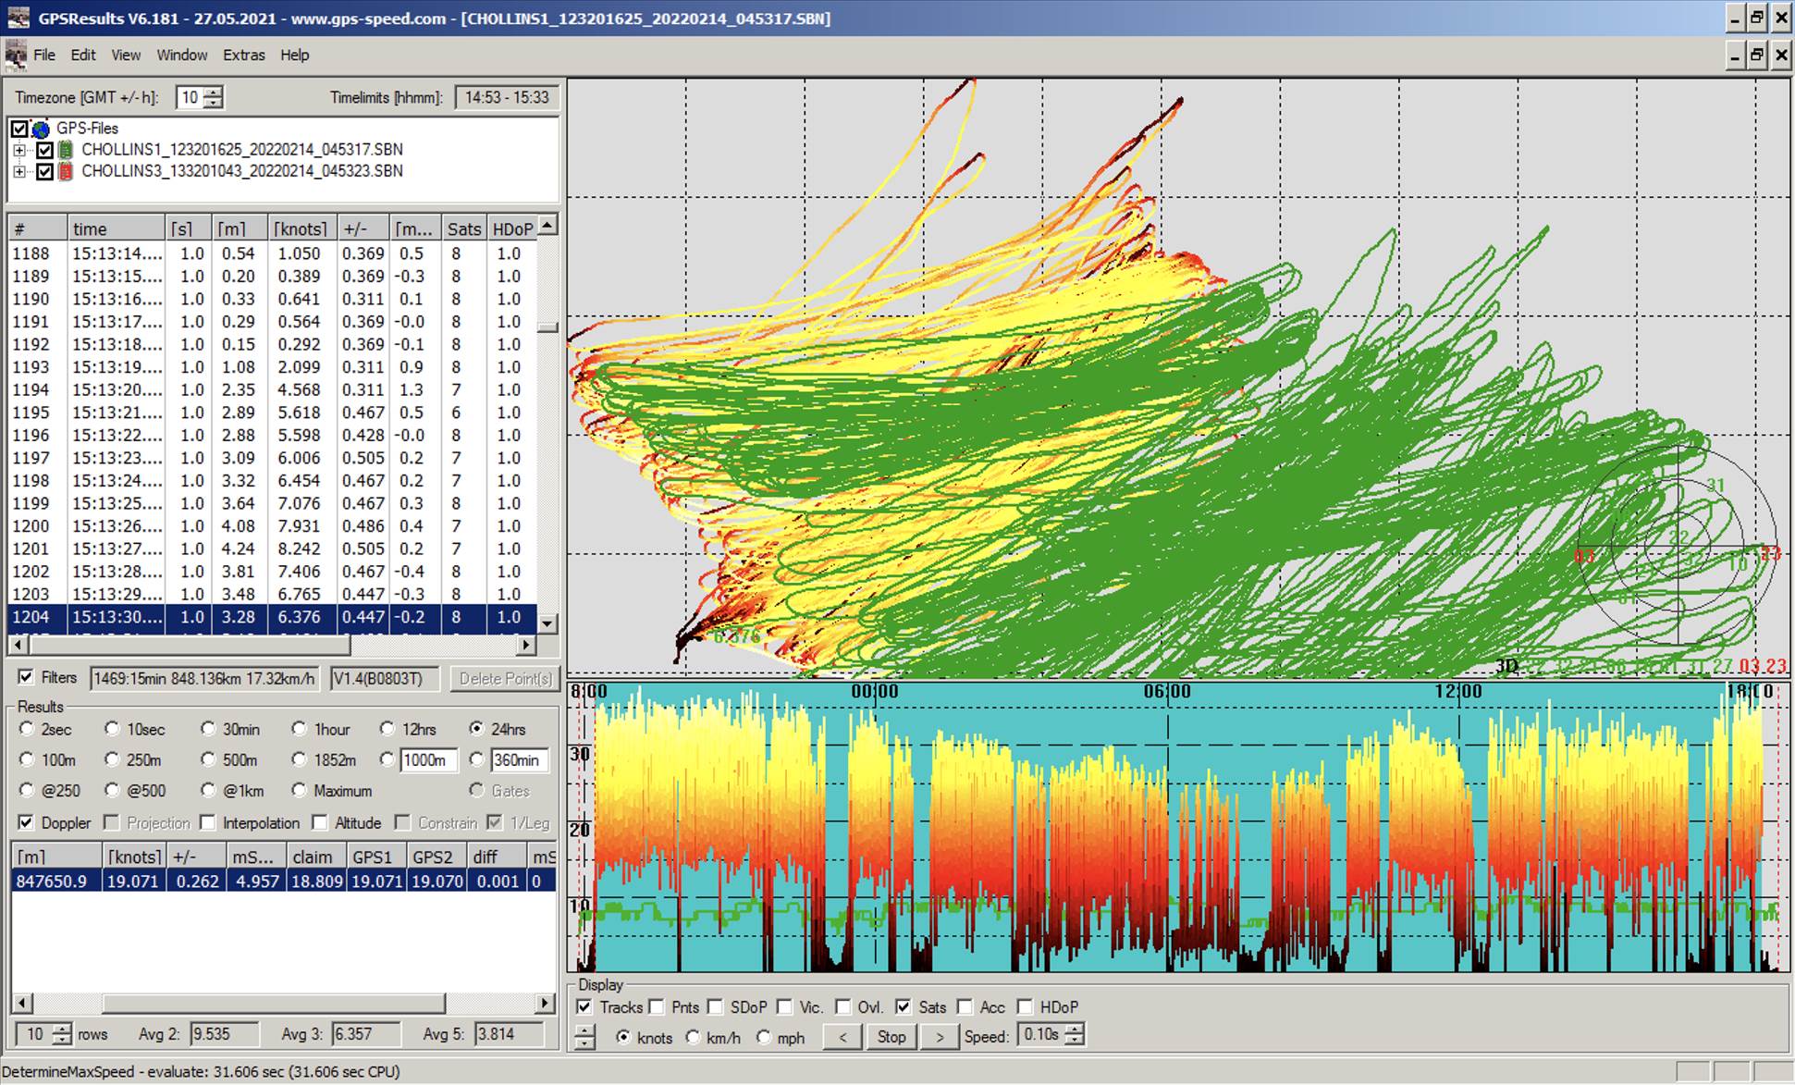The height and width of the screenshot is (1085, 1795).
Task: Open the Extras menu
Action: pos(243,55)
